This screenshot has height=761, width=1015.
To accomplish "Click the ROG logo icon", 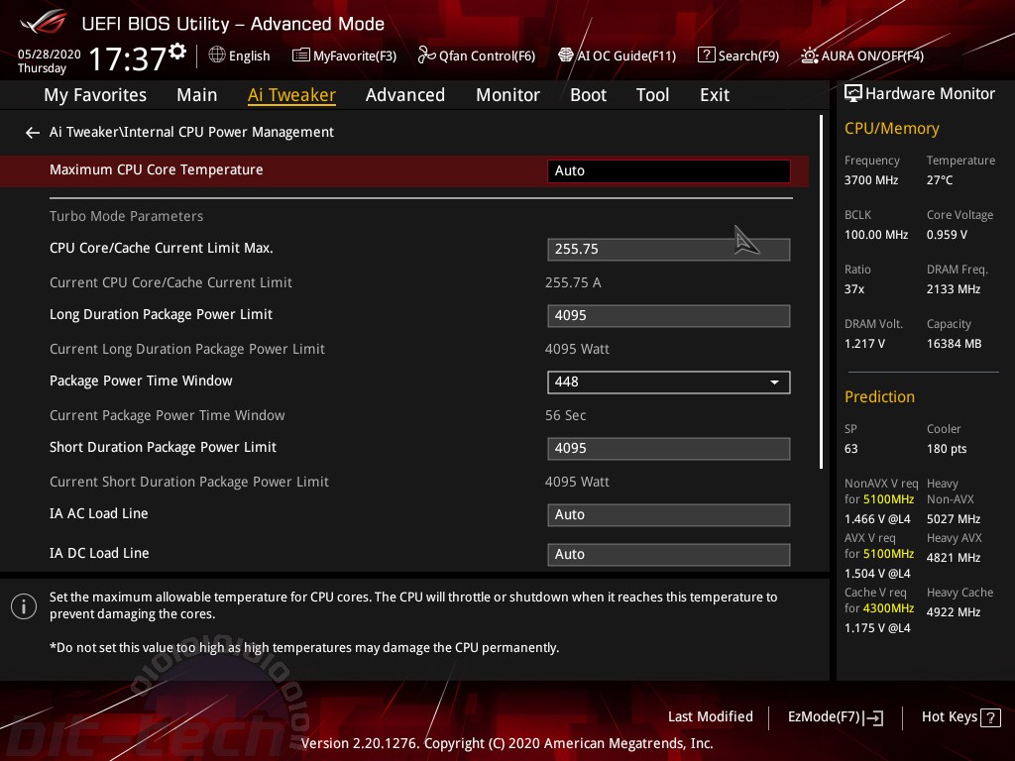I will [44, 22].
